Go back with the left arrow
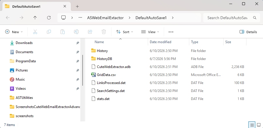263x128 pixels. pyautogui.click(x=8, y=18)
